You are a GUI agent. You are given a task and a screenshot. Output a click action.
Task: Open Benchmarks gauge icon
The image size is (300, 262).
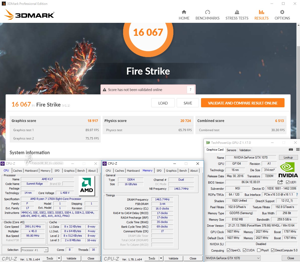point(207,12)
